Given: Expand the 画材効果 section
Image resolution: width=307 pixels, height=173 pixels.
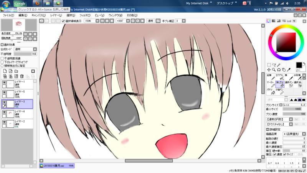Looking at the screenshot, I should 2,45.
